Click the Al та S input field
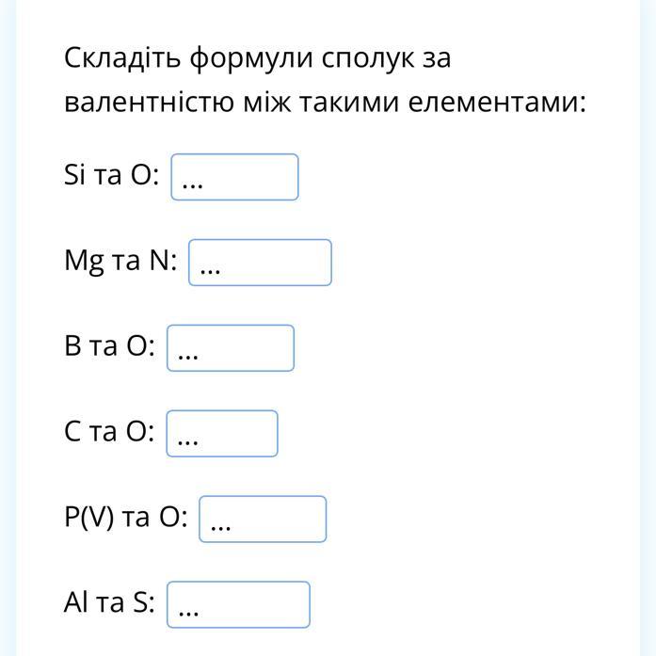 tap(238, 605)
